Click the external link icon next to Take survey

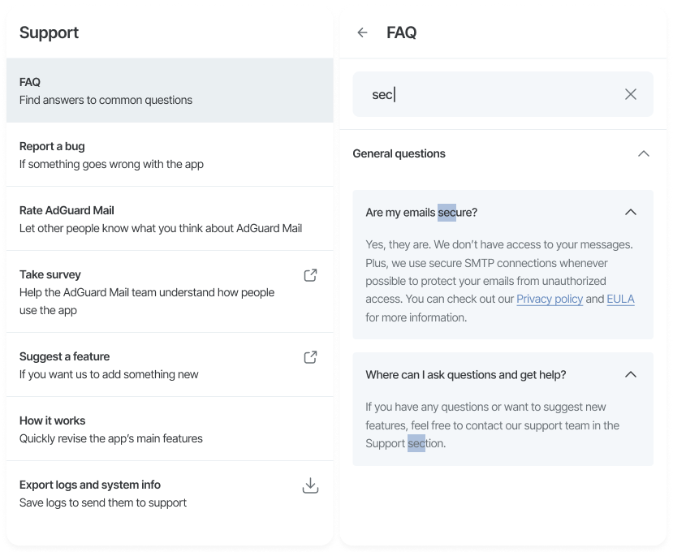point(310,275)
